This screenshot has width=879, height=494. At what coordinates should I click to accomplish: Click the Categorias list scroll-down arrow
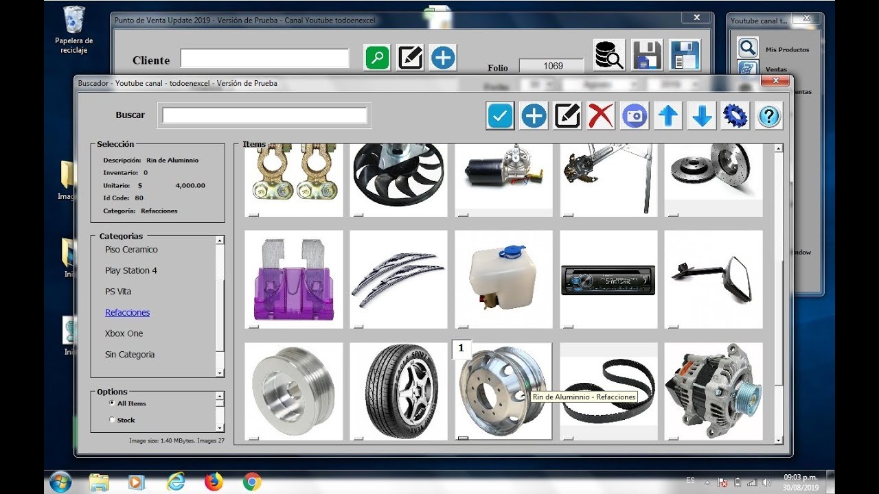point(220,373)
